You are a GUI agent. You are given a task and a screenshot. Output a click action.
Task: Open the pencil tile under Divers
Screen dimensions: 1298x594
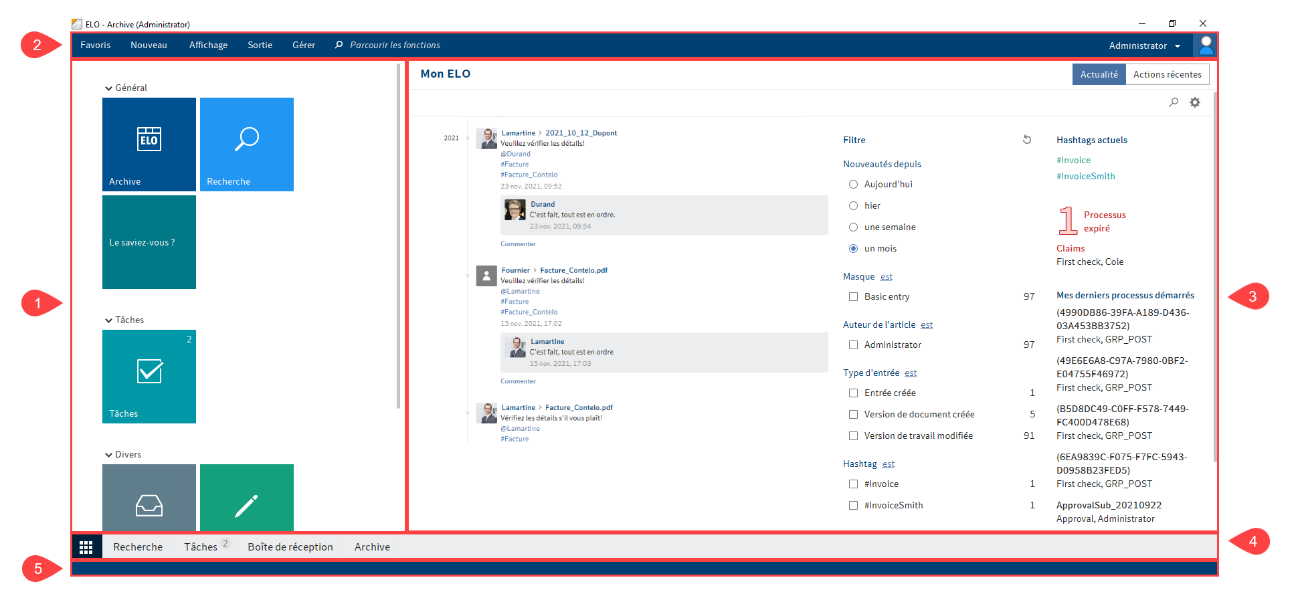(x=247, y=498)
